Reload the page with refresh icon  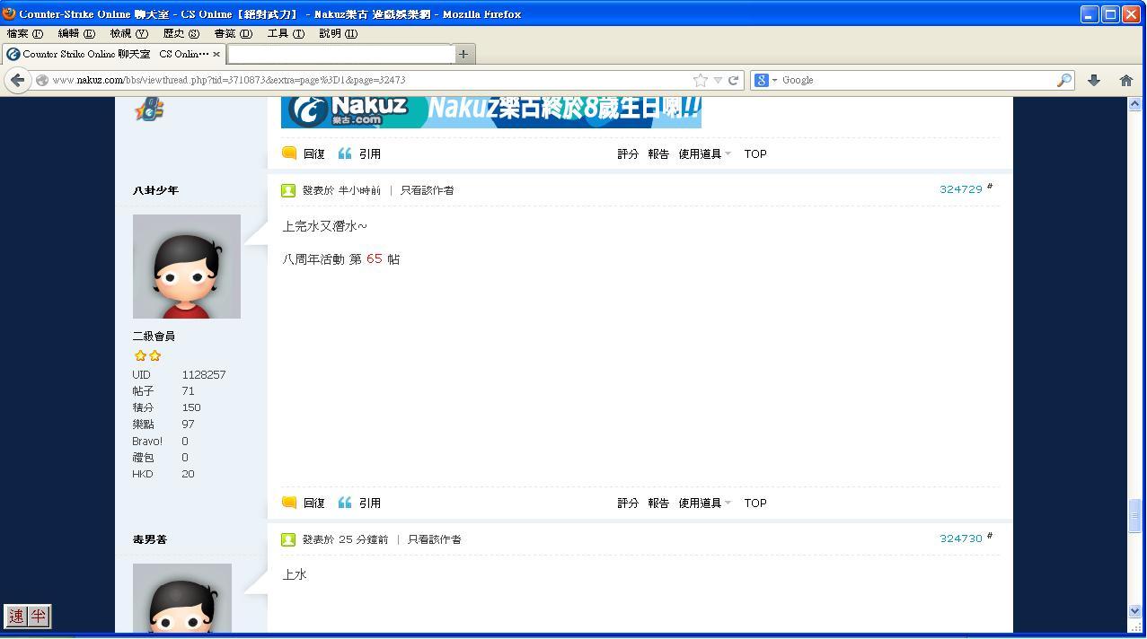tap(733, 80)
